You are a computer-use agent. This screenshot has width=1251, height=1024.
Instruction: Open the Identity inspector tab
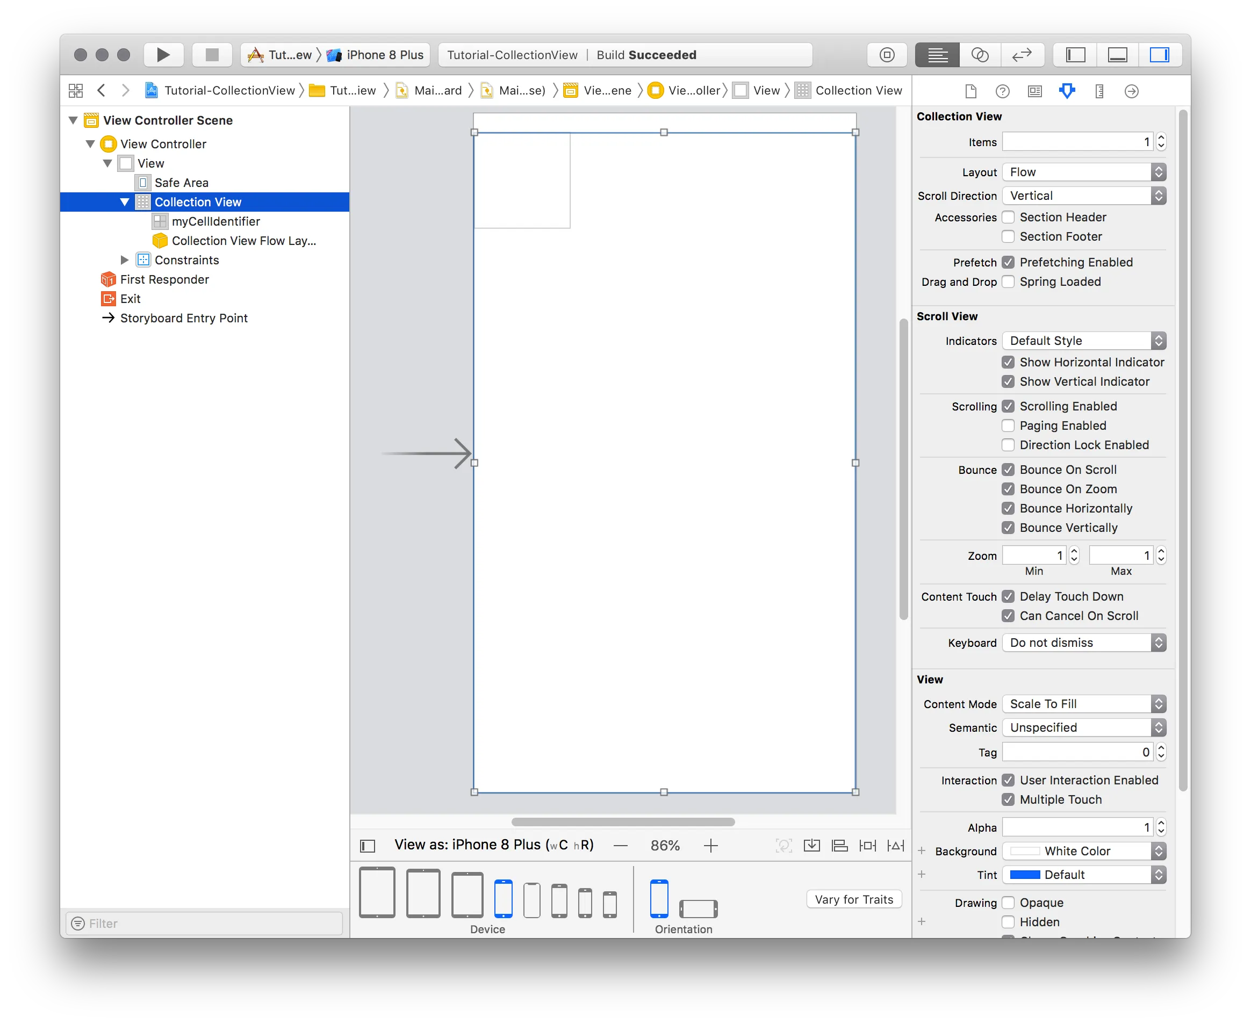pos(1034,91)
